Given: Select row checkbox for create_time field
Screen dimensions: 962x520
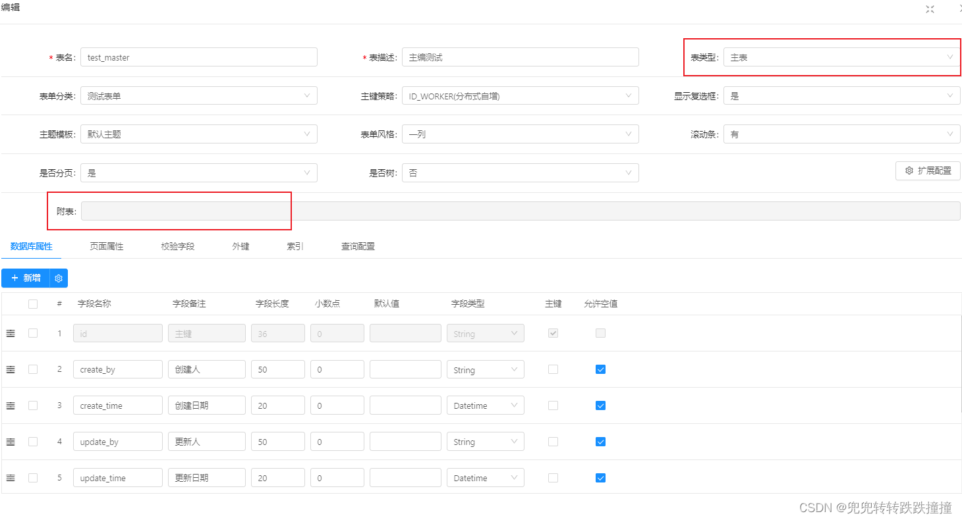Looking at the screenshot, I should click(33, 405).
